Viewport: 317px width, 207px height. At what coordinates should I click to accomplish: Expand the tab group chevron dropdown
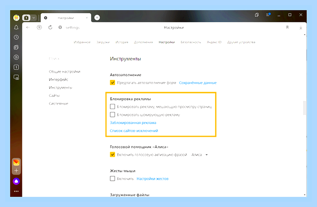pos(34,18)
